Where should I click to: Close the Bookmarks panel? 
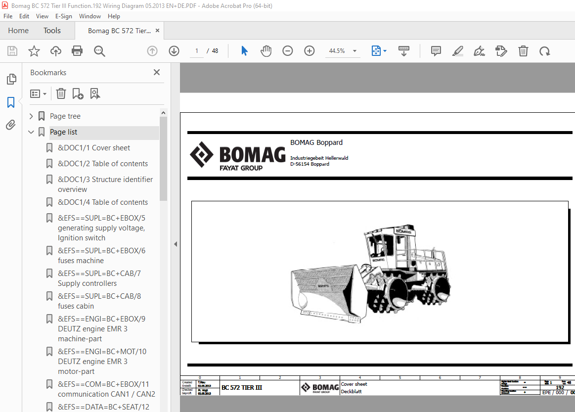point(157,72)
